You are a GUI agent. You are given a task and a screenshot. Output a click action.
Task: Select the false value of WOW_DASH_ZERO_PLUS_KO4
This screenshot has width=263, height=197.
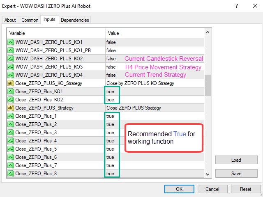111,75
